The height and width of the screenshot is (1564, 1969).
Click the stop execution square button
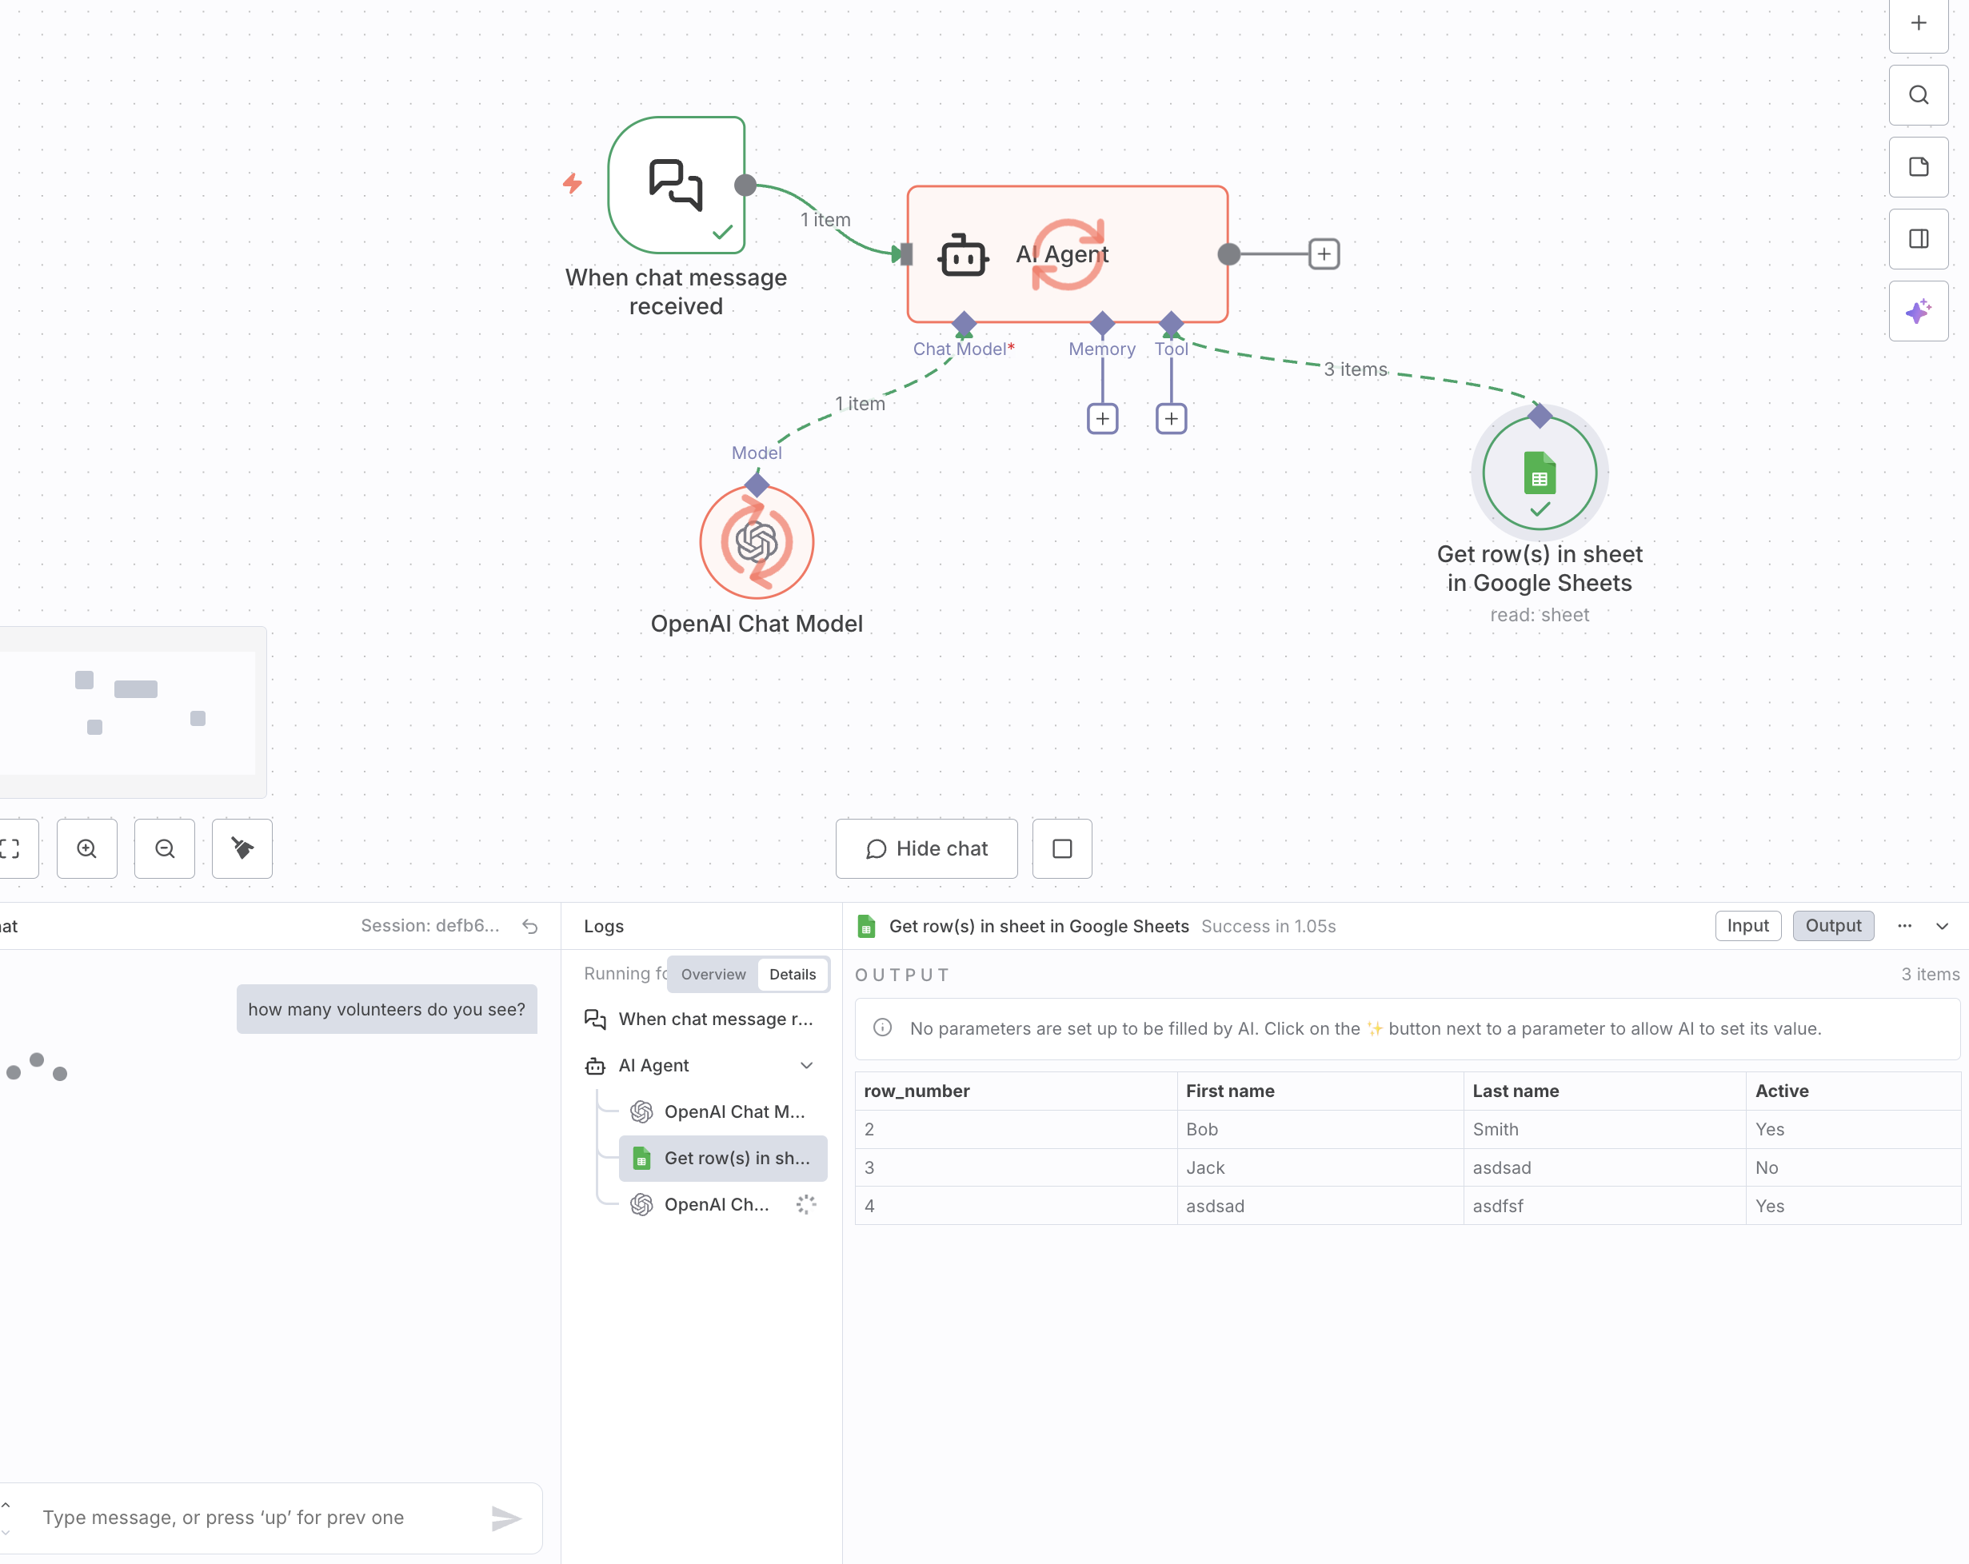1061,848
